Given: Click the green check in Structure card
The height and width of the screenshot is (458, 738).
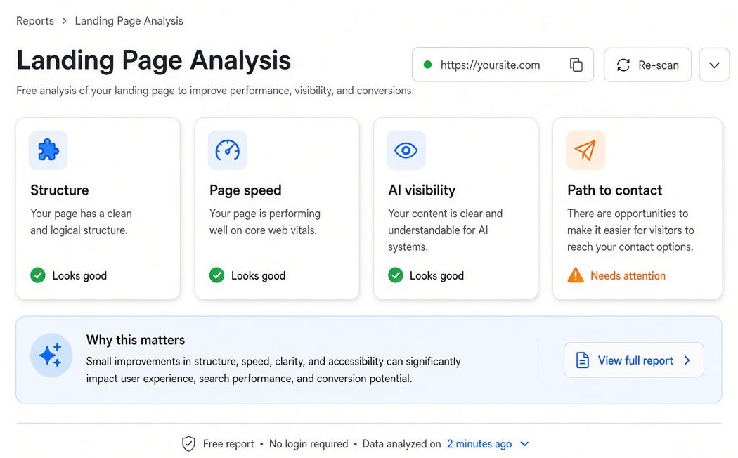Looking at the screenshot, I should [38, 275].
